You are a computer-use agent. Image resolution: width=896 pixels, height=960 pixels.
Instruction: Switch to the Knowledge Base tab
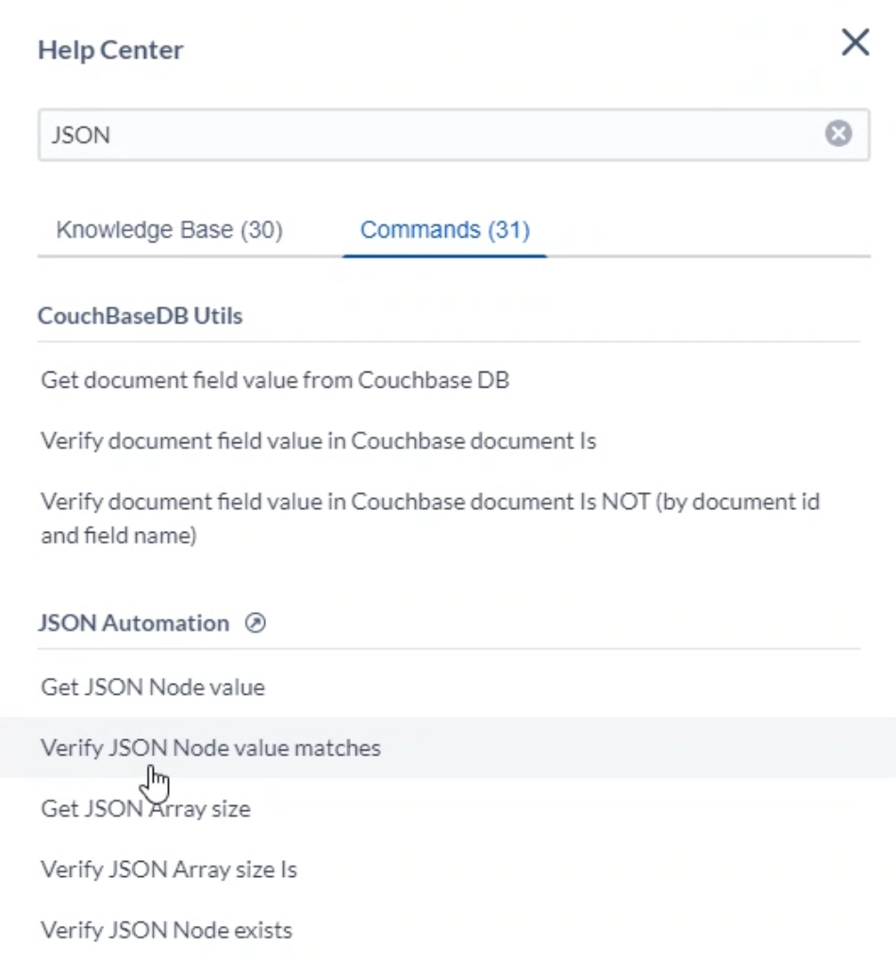(x=170, y=230)
